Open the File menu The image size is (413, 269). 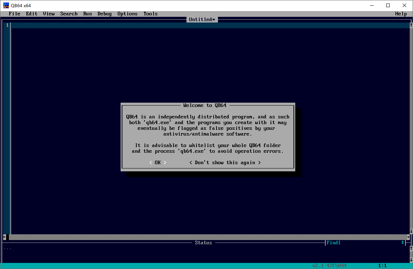pyautogui.click(x=14, y=14)
